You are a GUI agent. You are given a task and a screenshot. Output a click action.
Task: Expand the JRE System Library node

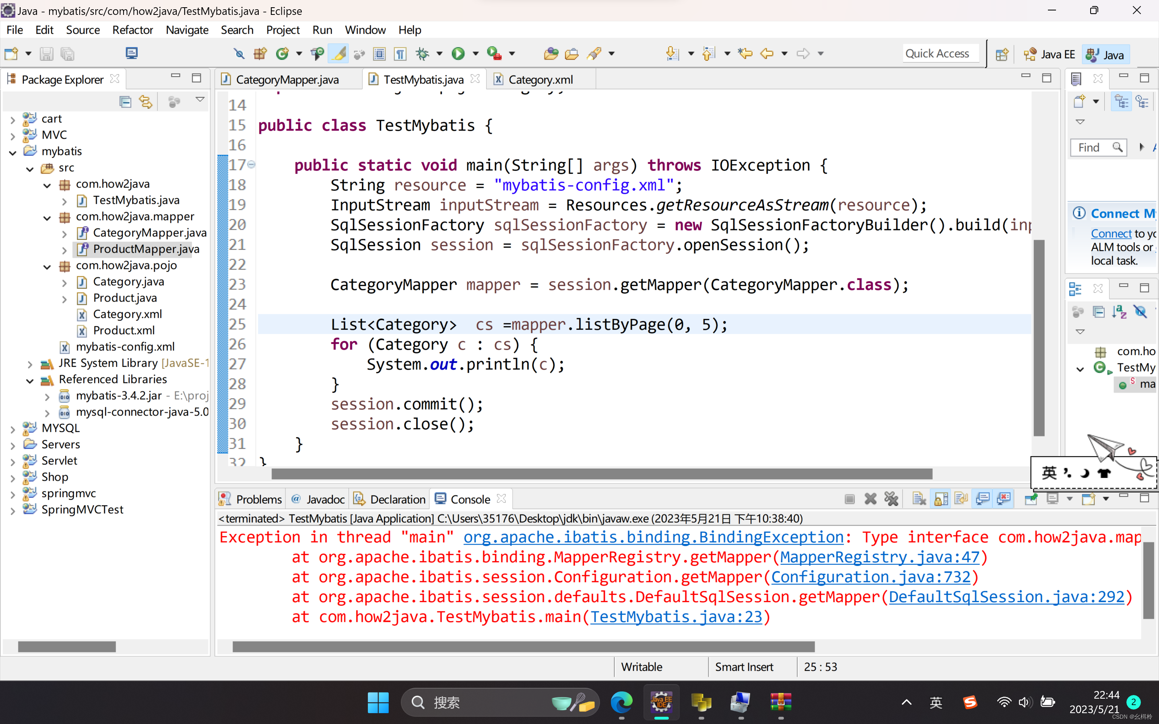coord(30,364)
